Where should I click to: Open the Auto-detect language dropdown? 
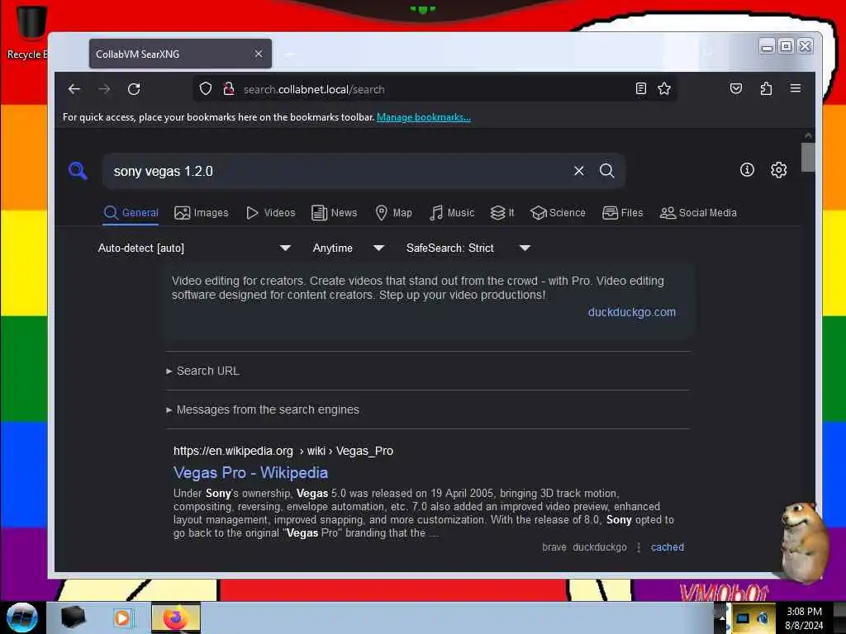194,248
